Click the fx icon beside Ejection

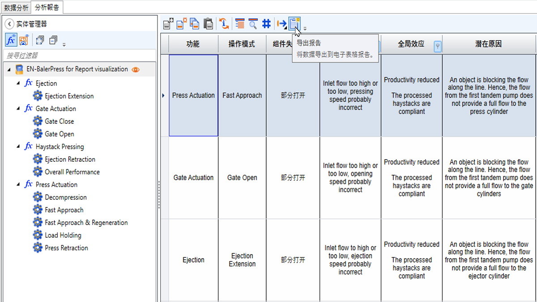[x=29, y=83]
